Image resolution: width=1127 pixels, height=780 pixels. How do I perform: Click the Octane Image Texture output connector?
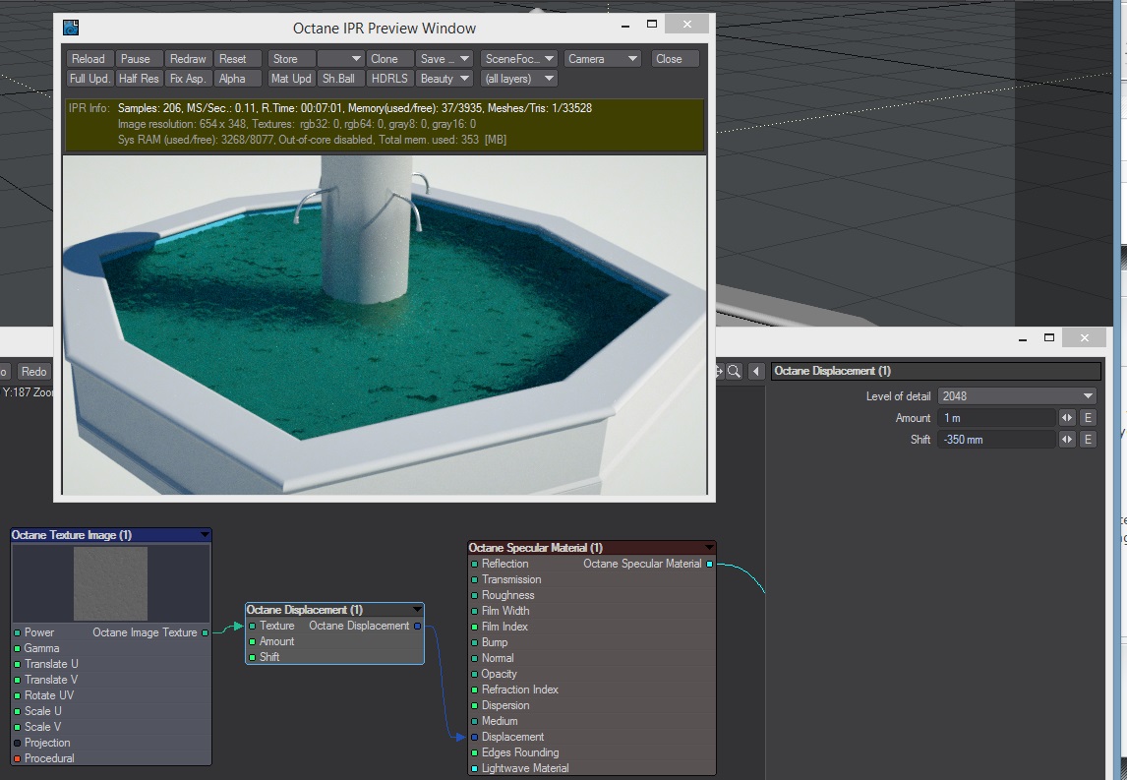(x=206, y=632)
